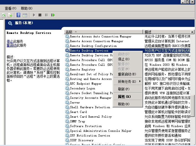Choose 重新启动(E) in the context menu
The image size is (196, 146).
[127, 74]
